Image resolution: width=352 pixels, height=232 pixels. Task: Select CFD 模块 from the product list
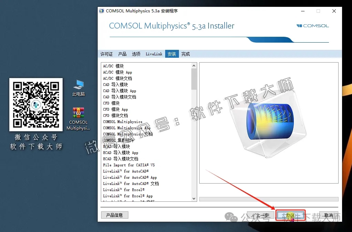pos(110,103)
